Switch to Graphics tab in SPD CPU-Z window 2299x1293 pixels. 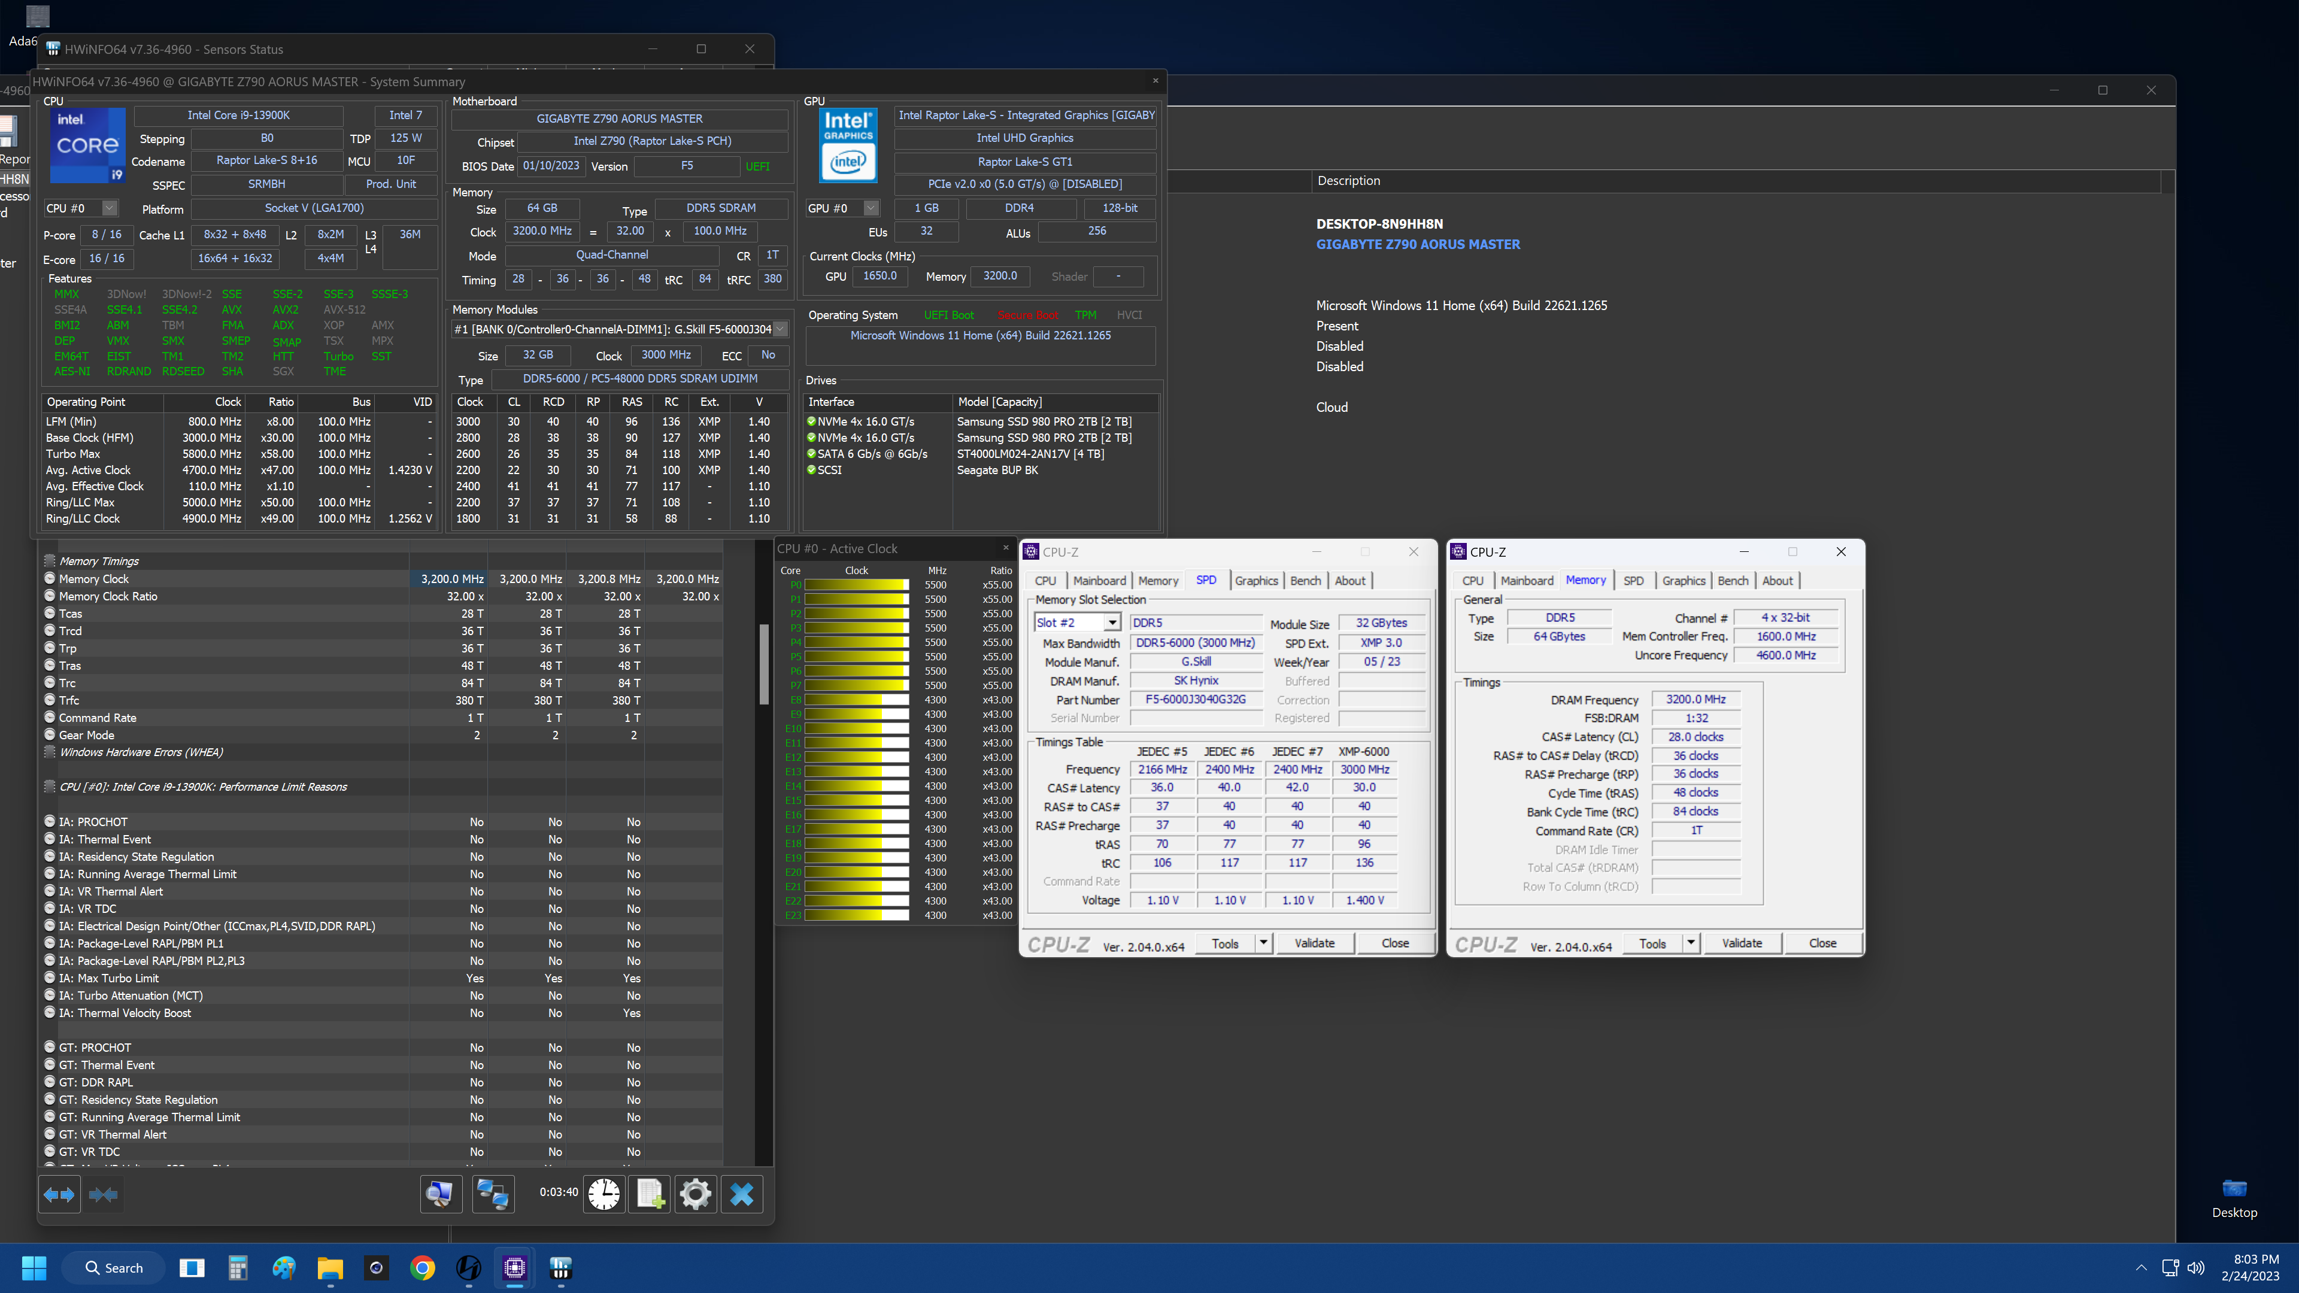tap(1255, 580)
